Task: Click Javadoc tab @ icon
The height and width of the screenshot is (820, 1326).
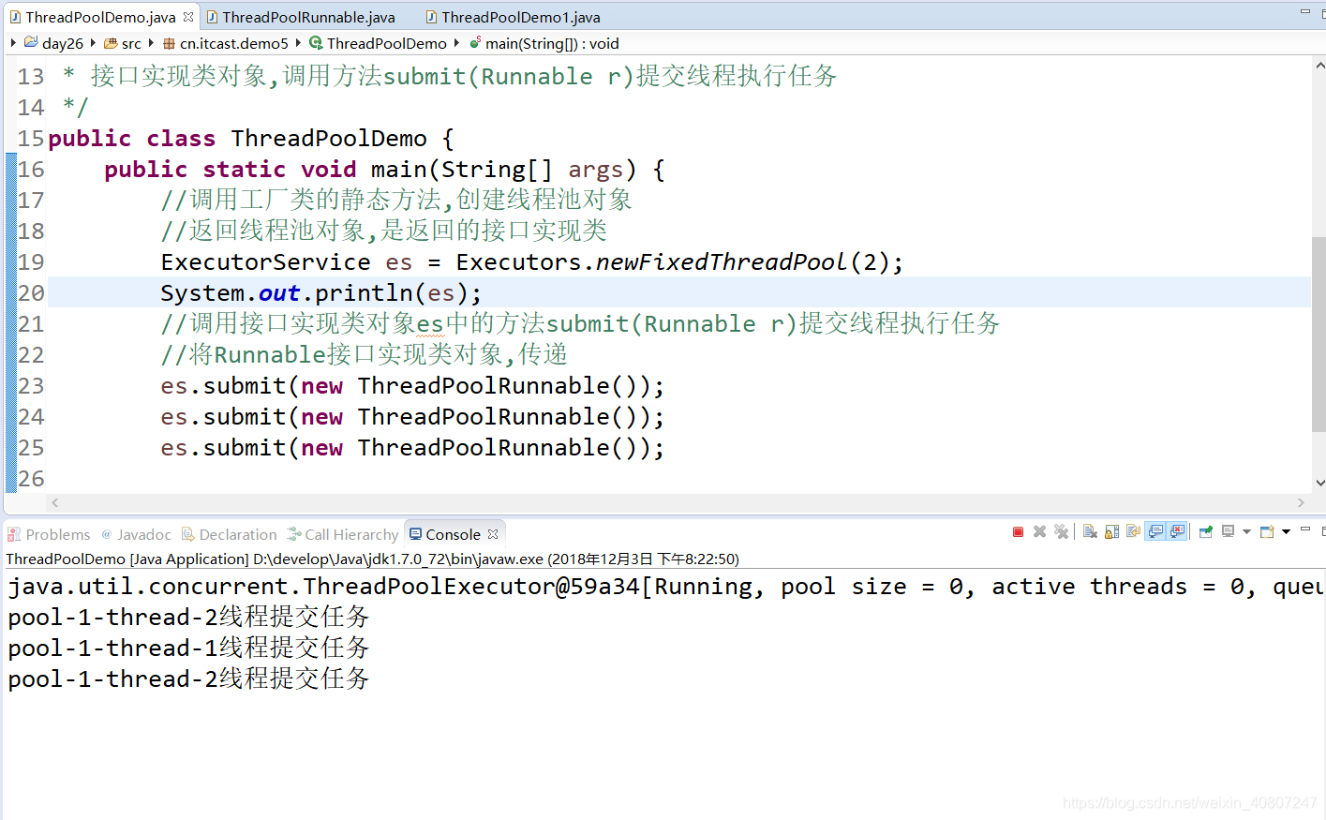Action: point(107,534)
